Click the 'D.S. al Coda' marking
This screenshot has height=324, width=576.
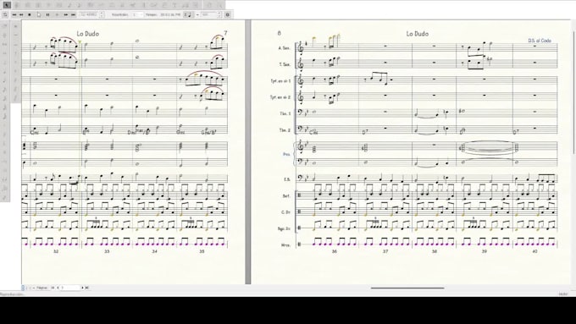tap(540, 41)
